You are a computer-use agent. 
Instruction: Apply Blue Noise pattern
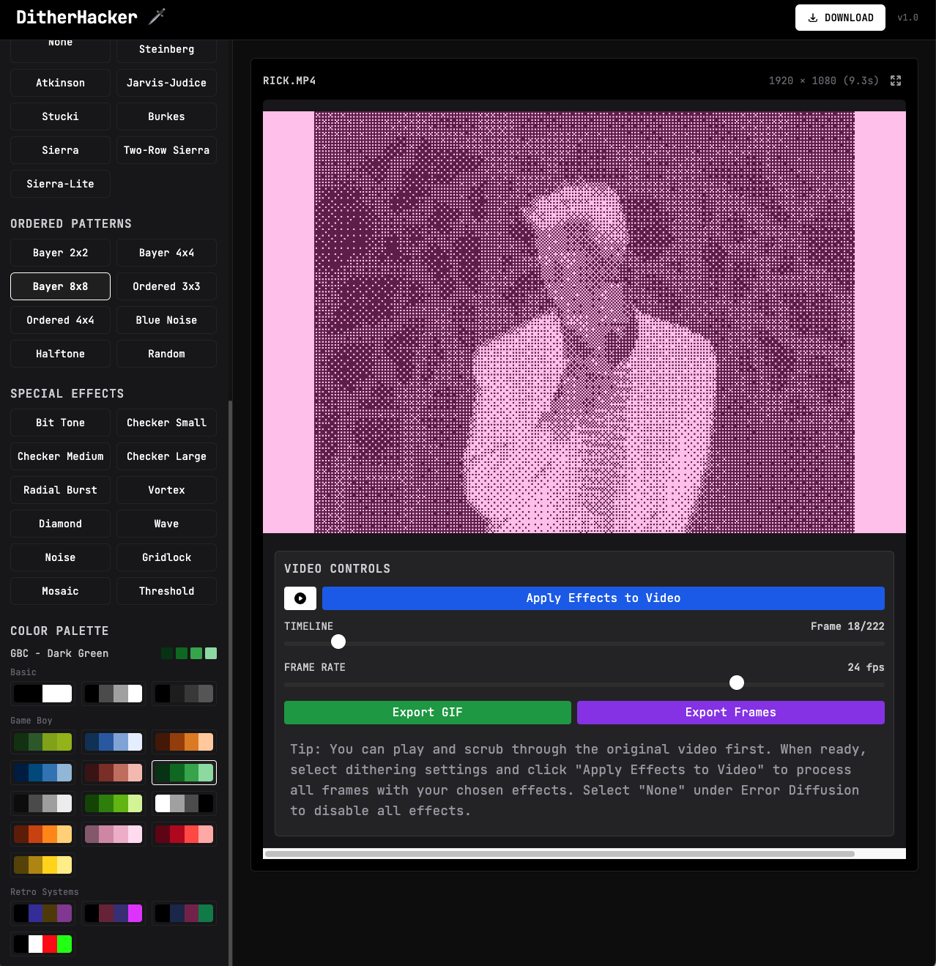166,320
